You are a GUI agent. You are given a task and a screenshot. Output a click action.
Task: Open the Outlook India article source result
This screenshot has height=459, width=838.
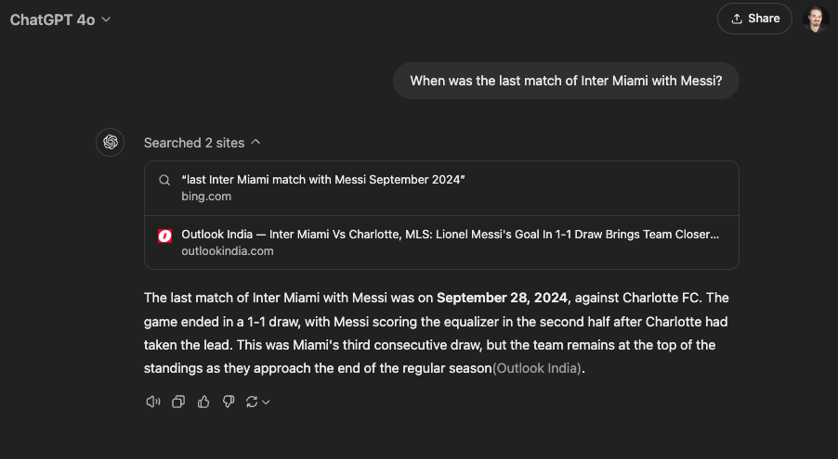[x=450, y=235]
